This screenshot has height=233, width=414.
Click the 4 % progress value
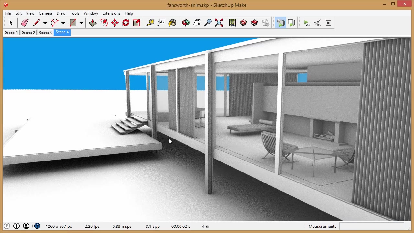[x=205, y=227]
